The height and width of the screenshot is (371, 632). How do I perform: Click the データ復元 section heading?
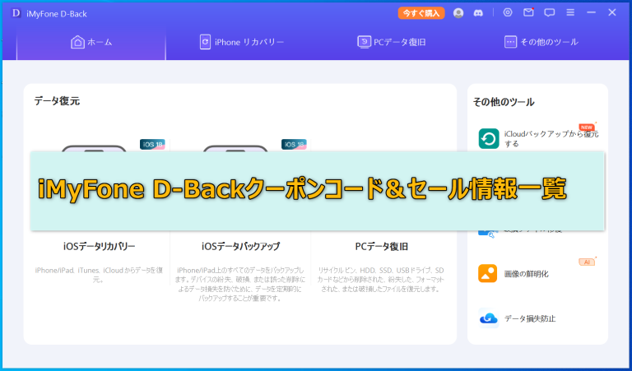click(57, 101)
